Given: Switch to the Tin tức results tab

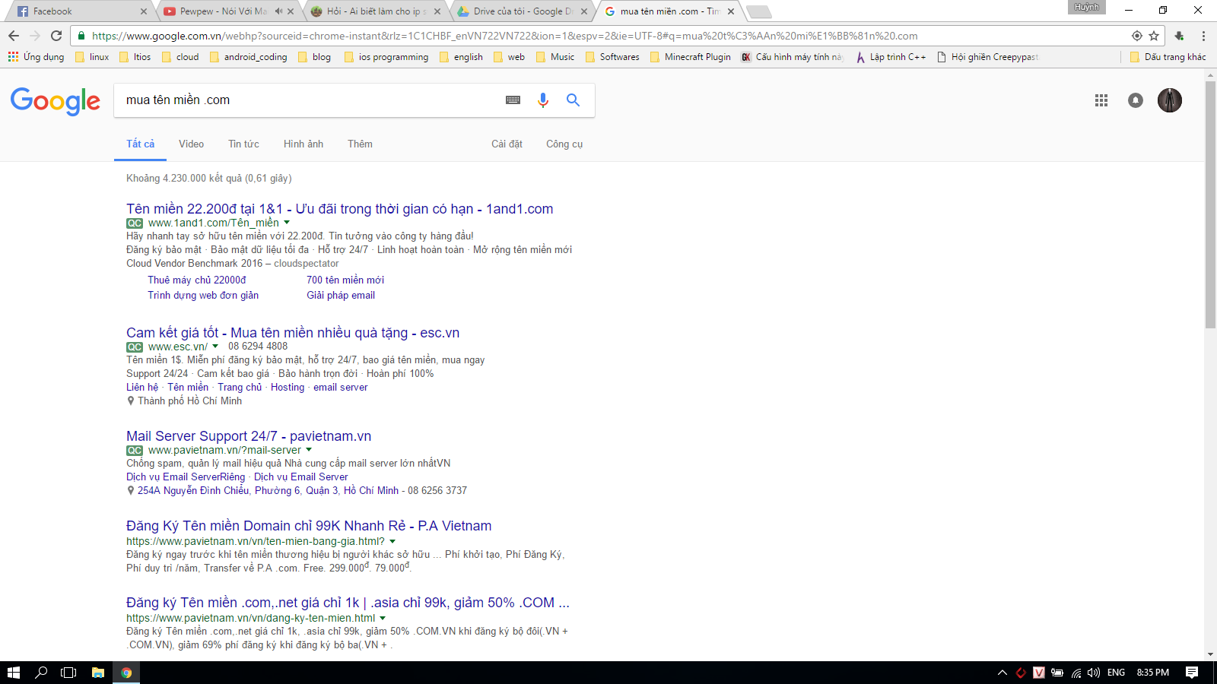Looking at the screenshot, I should [x=243, y=144].
